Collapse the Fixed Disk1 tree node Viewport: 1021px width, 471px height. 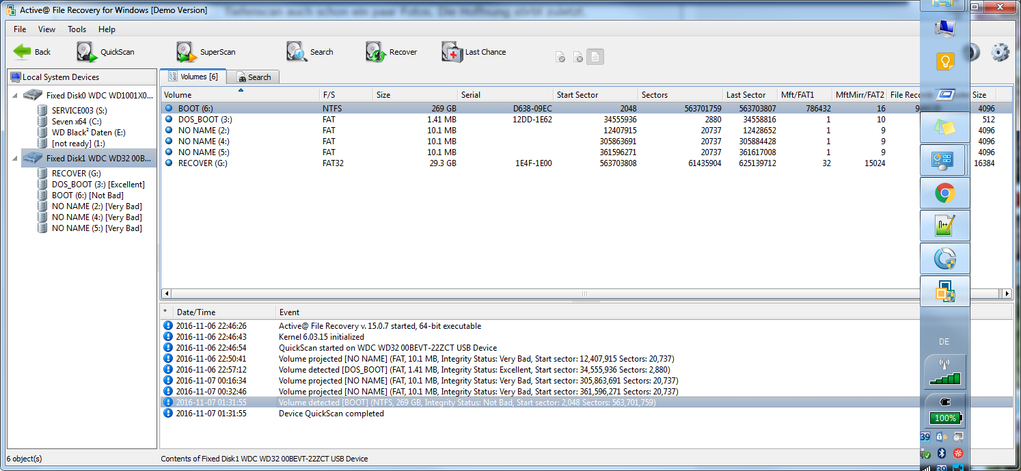point(16,158)
